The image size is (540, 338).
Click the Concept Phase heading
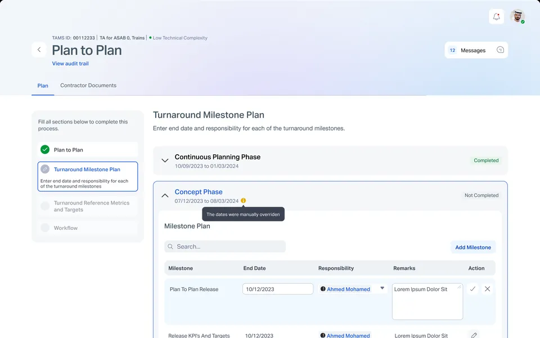tap(199, 192)
